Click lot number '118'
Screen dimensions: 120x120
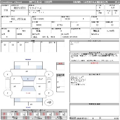click(6, 10)
